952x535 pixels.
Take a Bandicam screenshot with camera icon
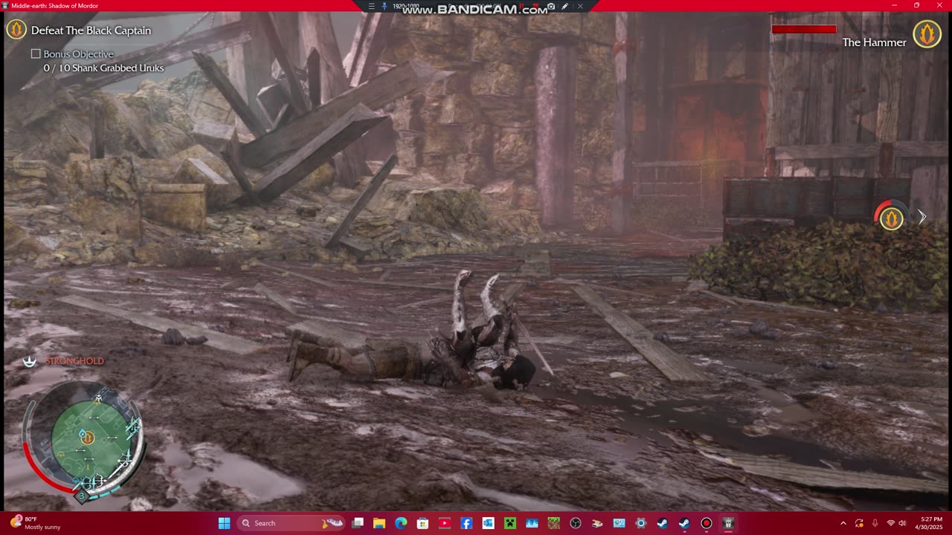tap(551, 6)
